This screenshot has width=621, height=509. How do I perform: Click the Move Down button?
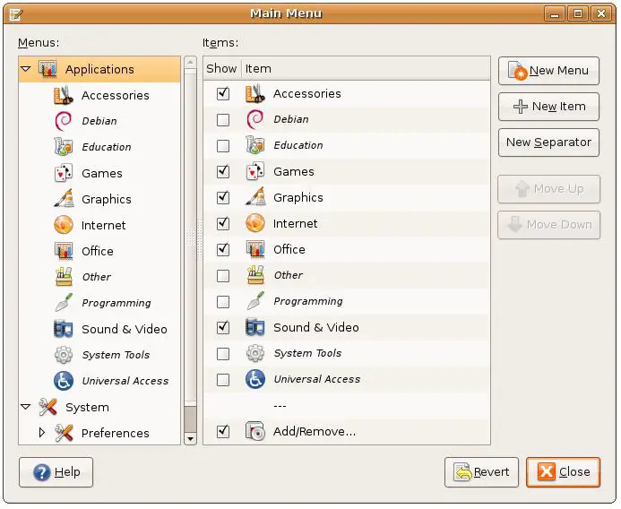point(548,225)
